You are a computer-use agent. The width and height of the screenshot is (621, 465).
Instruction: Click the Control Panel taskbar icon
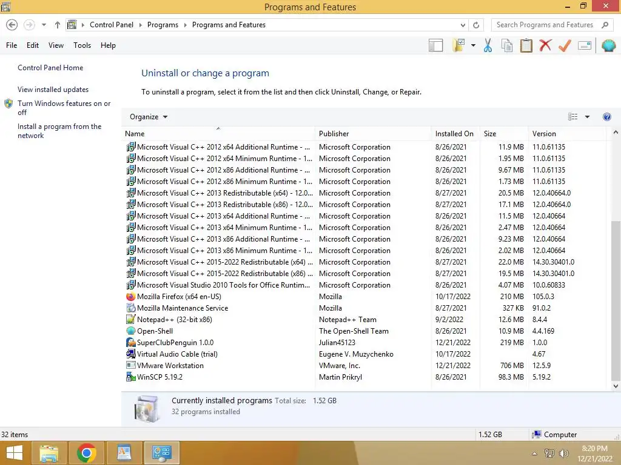point(161,453)
